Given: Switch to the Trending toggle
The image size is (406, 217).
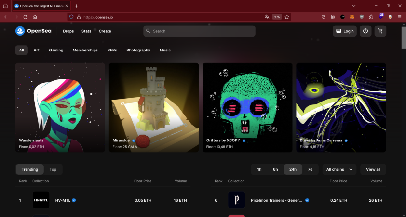Looking at the screenshot, I should pyautogui.click(x=30, y=169).
